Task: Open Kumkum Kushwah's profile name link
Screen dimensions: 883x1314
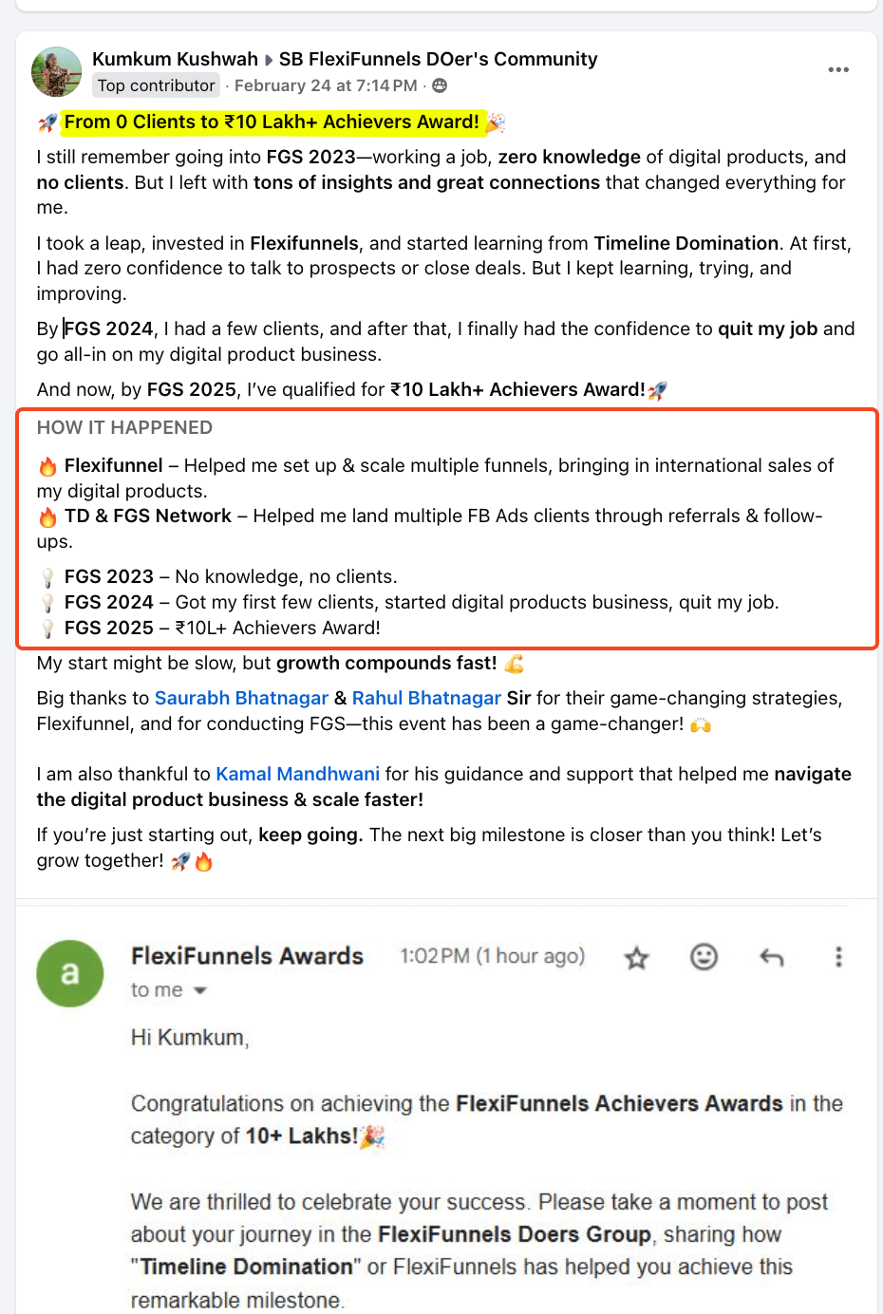Action: click(x=175, y=59)
